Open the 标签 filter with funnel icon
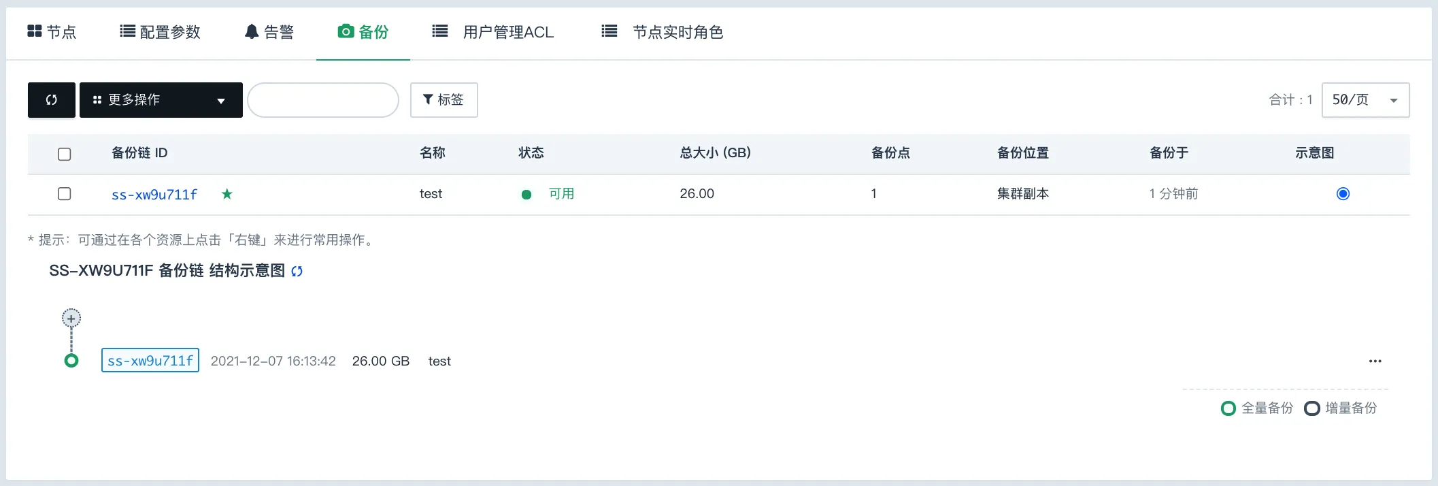 point(443,99)
